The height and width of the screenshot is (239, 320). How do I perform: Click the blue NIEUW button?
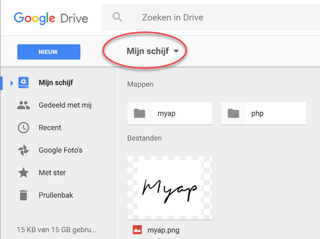[x=49, y=52]
